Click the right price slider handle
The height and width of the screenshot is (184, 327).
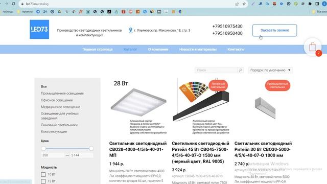(91, 148)
